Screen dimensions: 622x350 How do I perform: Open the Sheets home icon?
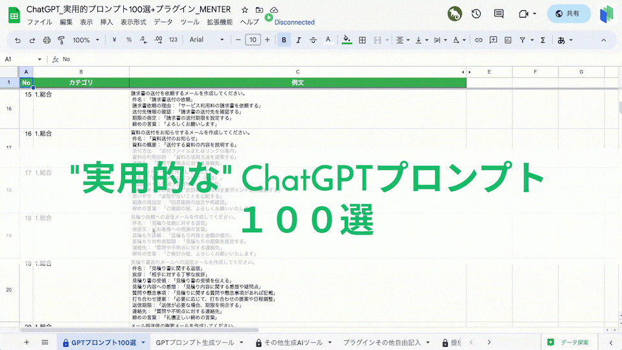coord(14,16)
